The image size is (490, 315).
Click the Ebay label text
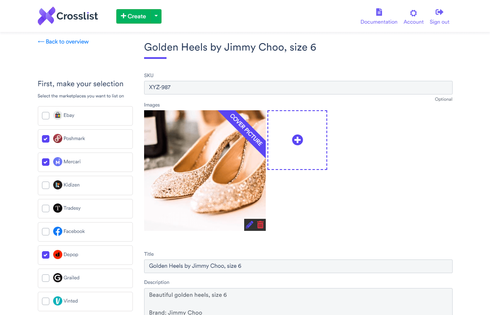tap(69, 115)
